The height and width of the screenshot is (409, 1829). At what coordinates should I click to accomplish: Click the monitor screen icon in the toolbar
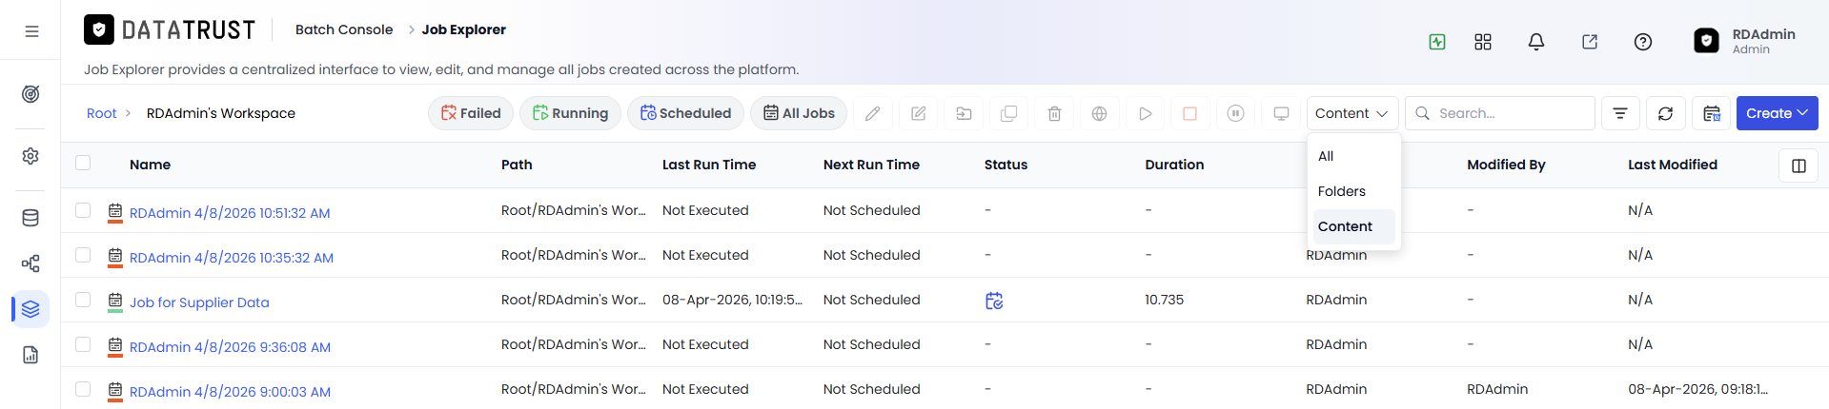[1281, 113]
